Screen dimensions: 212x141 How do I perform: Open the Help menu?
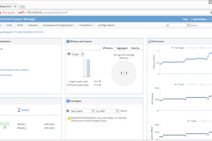[x=186, y=19]
